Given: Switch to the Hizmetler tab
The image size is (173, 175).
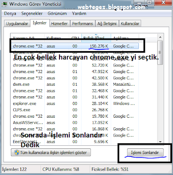Looking at the screenshot, I should pos(60,24).
